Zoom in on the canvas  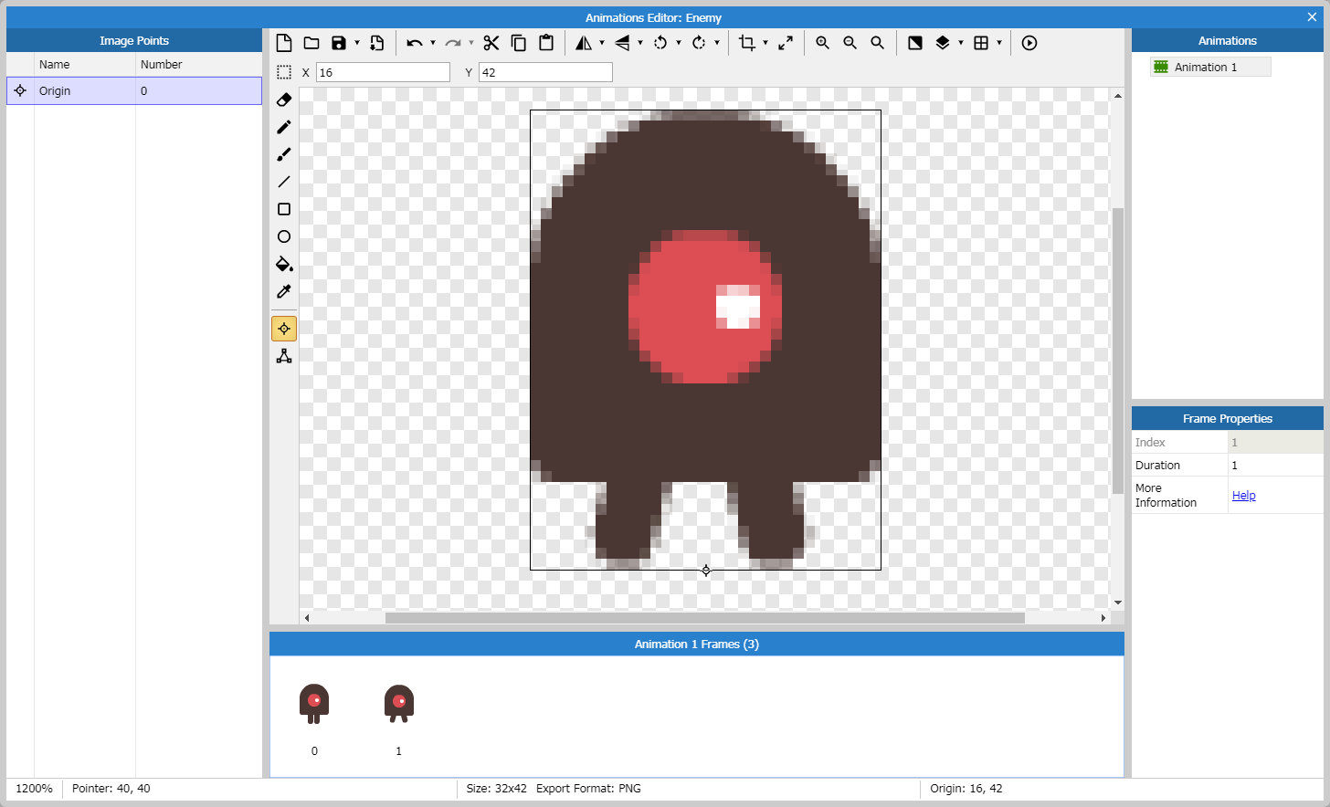click(x=822, y=43)
